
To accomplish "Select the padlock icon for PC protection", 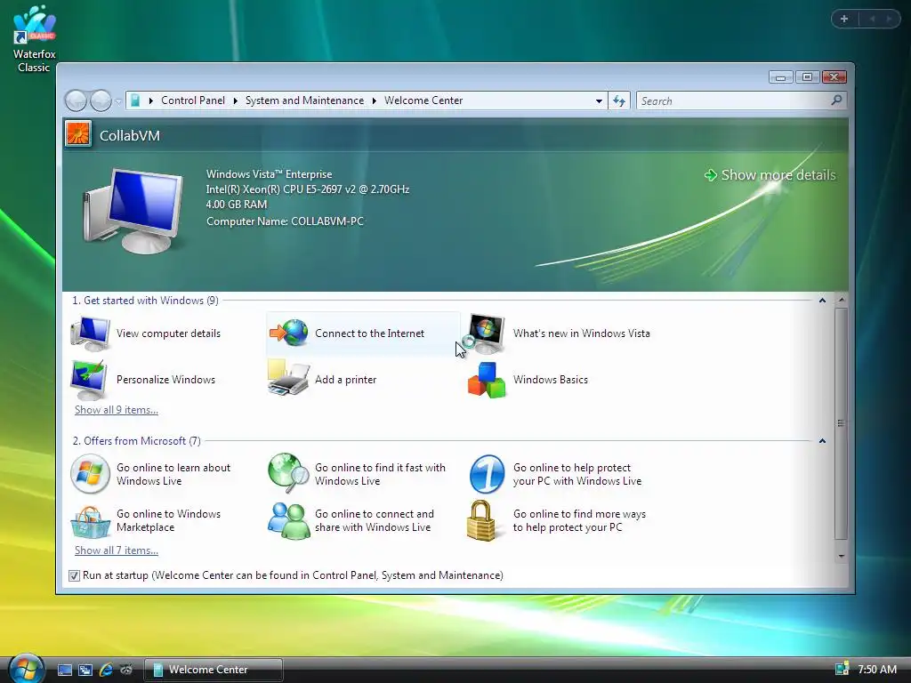I will (481, 521).
